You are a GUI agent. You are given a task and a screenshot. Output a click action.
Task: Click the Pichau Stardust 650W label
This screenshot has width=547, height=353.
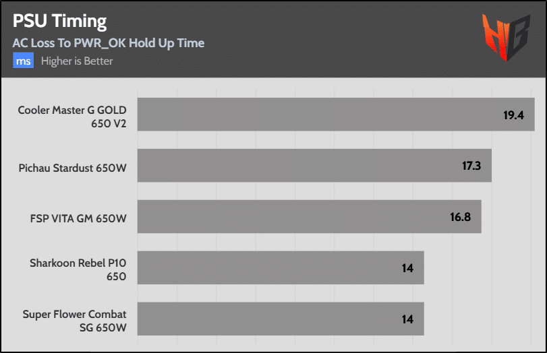pos(73,168)
